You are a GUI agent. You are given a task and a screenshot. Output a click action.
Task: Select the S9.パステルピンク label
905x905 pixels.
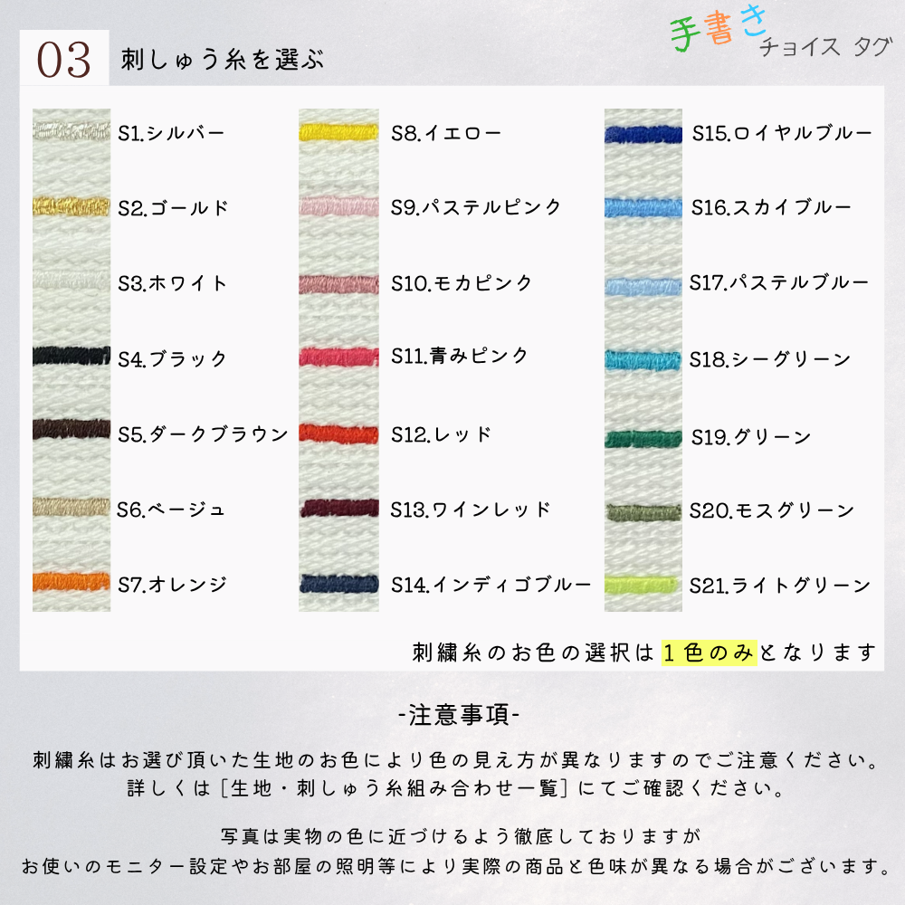476,207
